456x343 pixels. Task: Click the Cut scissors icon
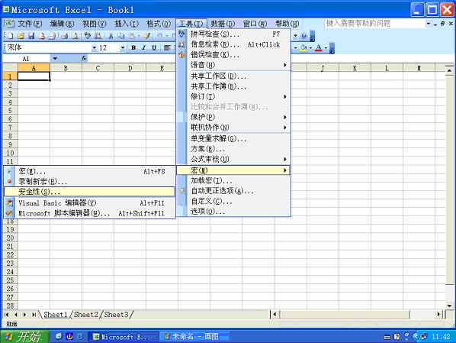pyautogui.click(x=111, y=36)
